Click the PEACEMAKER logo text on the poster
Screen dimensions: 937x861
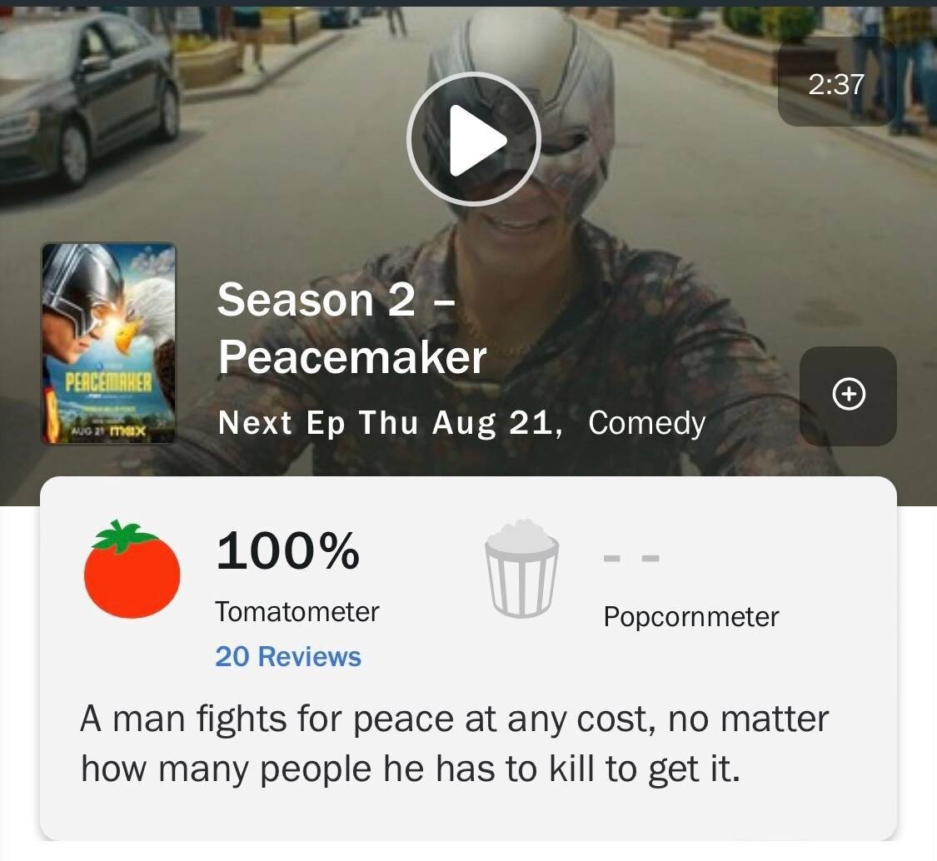(108, 382)
